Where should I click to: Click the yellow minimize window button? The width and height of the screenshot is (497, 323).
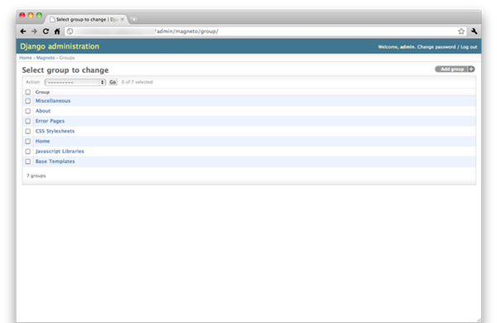[31, 15]
